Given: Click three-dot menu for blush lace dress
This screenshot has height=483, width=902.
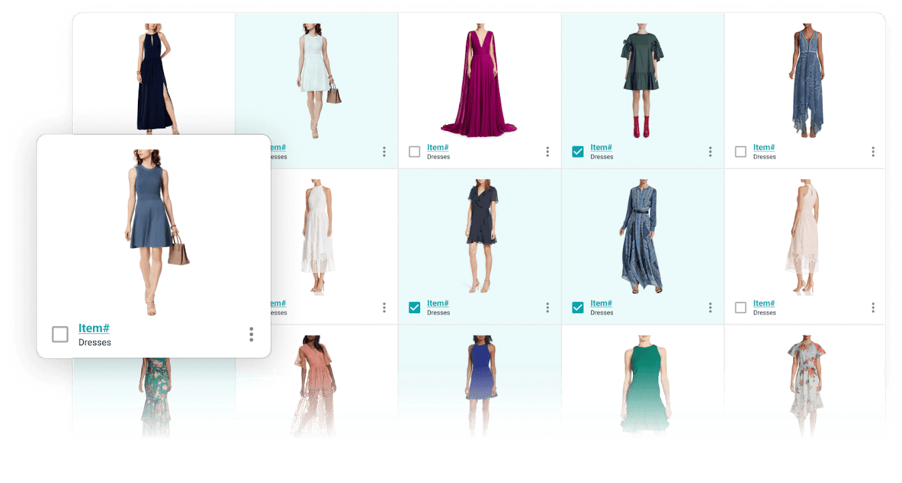Looking at the screenshot, I should 873,307.
